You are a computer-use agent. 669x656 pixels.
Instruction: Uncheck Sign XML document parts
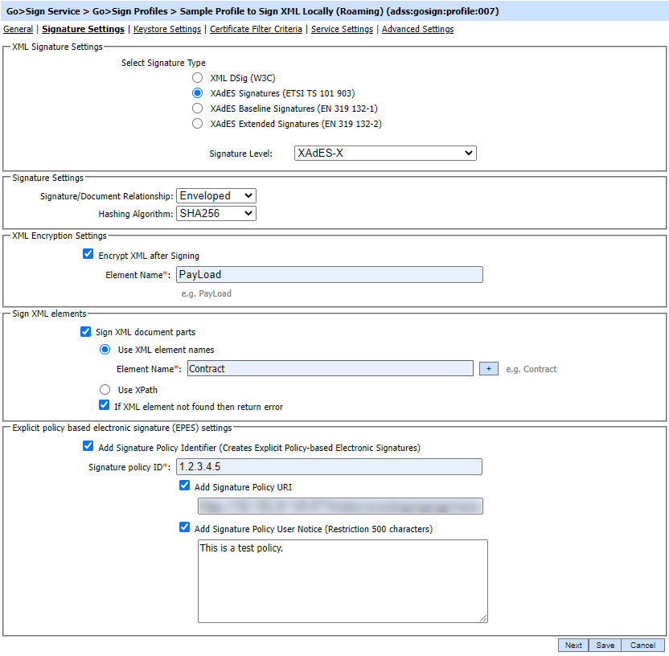point(87,332)
